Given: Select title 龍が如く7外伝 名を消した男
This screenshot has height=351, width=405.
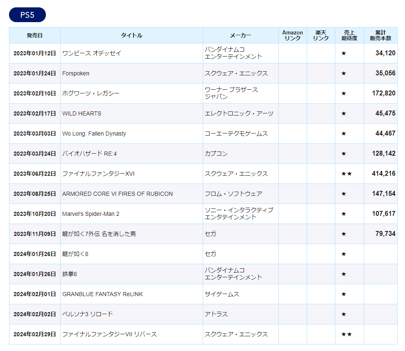Looking at the screenshot, I should [x=99, y=234].
